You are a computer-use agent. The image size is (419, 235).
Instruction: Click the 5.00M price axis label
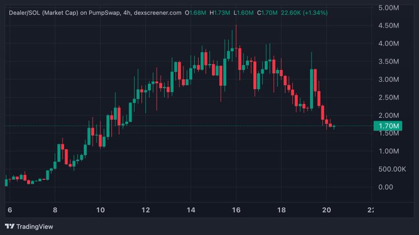(x=389, y=8)
